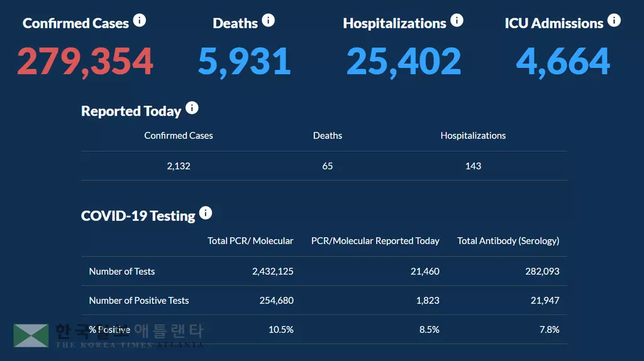
Task: Select the 25,402 hospitalizations number
Action: tap(404, 62)
